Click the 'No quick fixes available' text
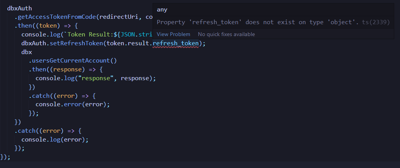Viewport: 400px width, 168px height. coord(226,34)
